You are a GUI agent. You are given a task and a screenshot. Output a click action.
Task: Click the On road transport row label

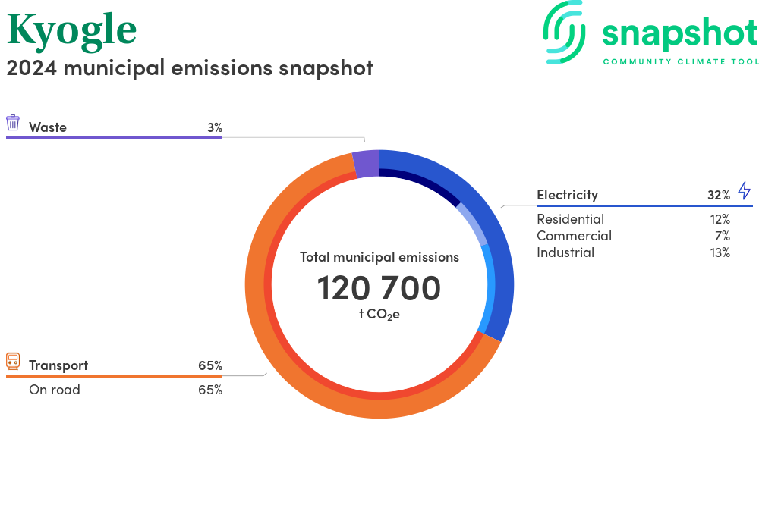pyautogui.click(x=55, y=390)
